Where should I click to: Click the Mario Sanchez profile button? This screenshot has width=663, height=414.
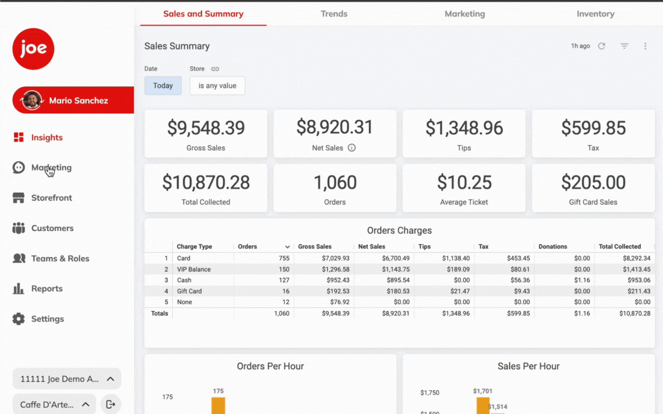pyautogui.click(x=73, y=100)
